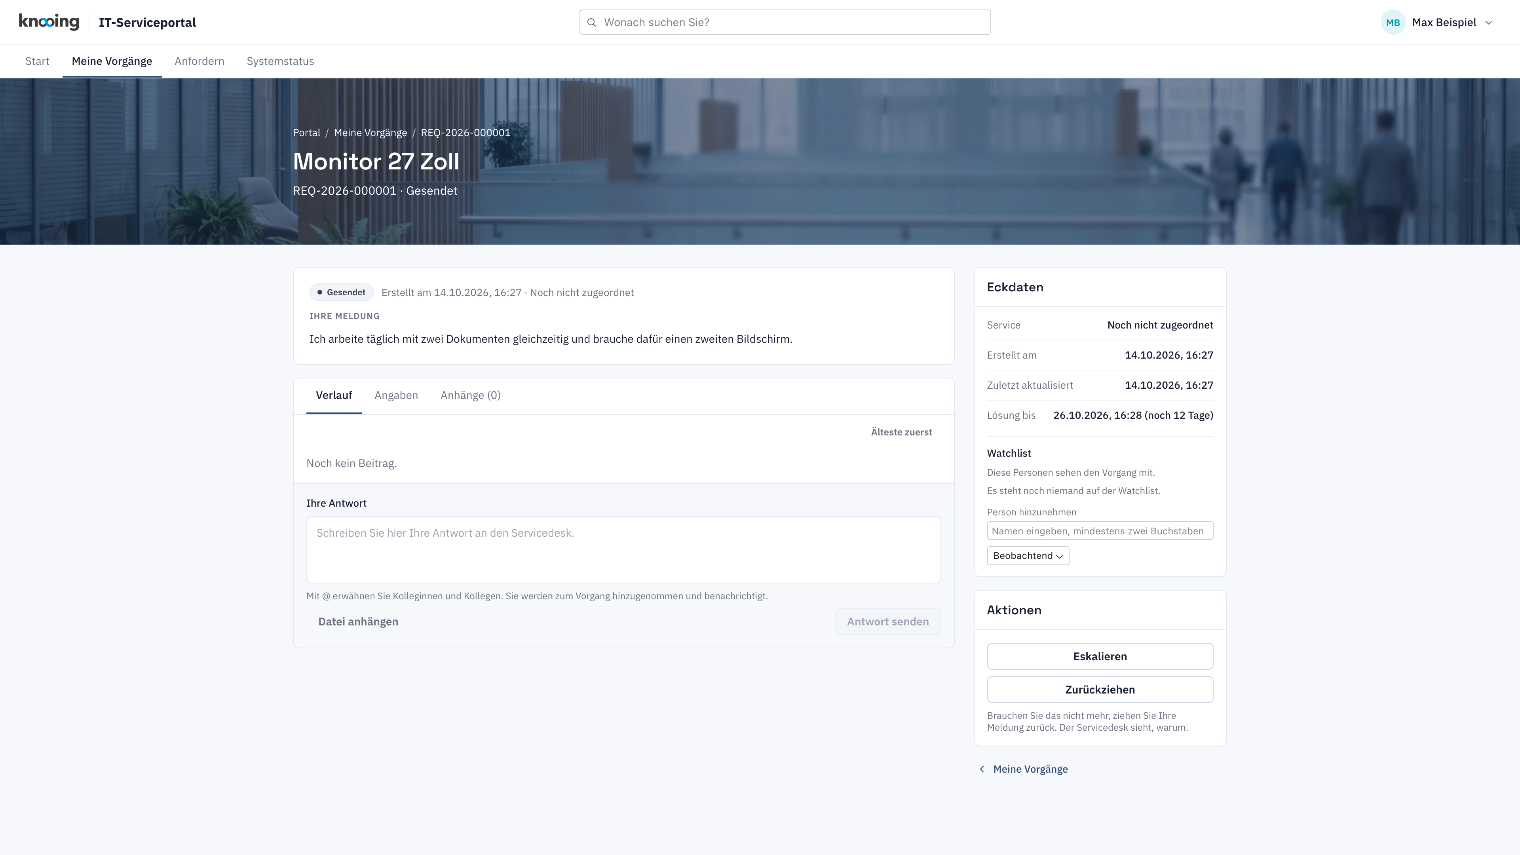Switch to the Angaben tab

(x=396, y=395)
